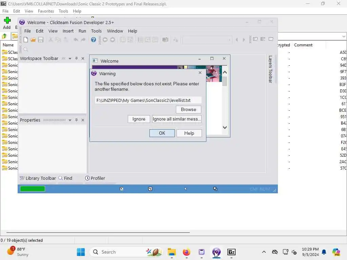Open the Workspace Toolbar dropdown arrow

click(70, 59)
